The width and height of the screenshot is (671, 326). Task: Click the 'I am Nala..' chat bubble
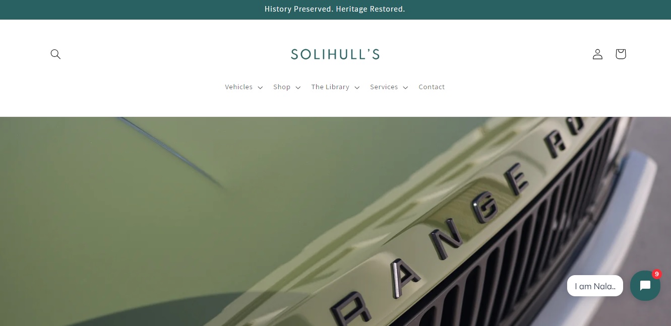click(x=595, y=286)
